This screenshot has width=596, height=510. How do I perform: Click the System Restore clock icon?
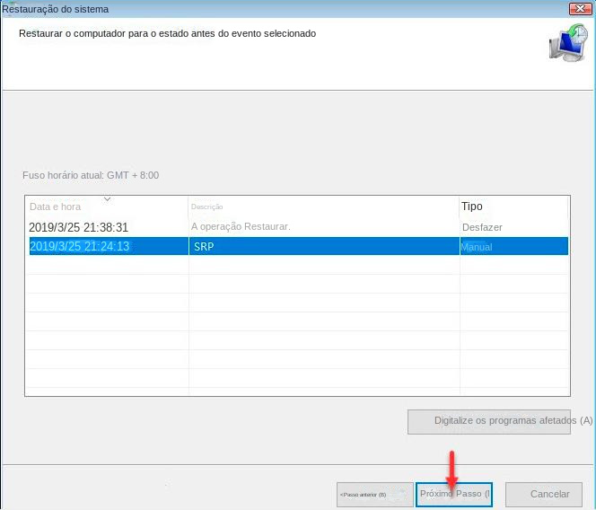tap(567, 43)
